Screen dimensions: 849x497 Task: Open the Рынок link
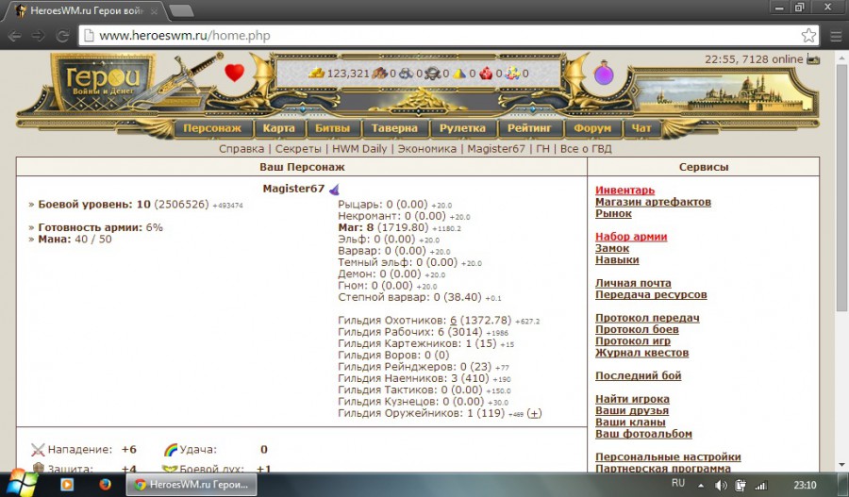[x=613, y=213]
